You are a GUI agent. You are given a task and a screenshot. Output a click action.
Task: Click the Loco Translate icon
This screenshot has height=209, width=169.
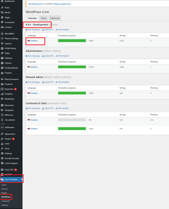[x=2, y=180]
